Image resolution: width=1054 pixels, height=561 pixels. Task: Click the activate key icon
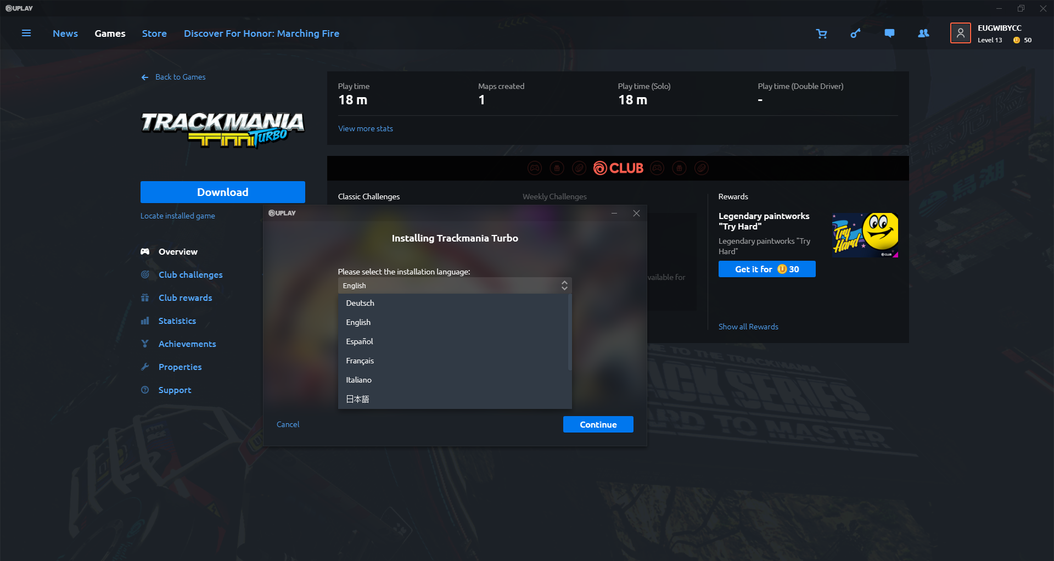coord(856,33)
